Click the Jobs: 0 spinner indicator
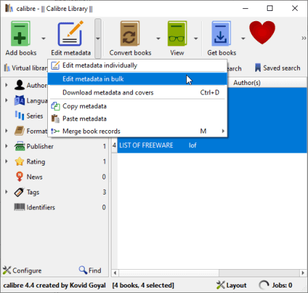The height and width of the screenshot is (293, 308). click(x=276, y=285)
